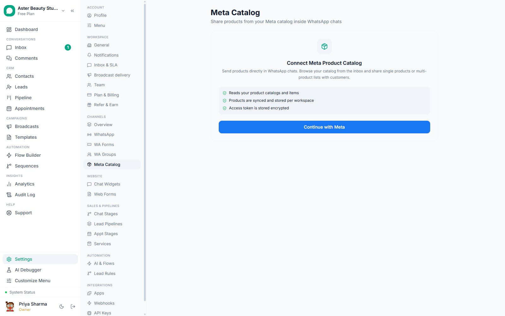Open Webhooks integrations
505x316 pixels.
(x=112, y=303)
